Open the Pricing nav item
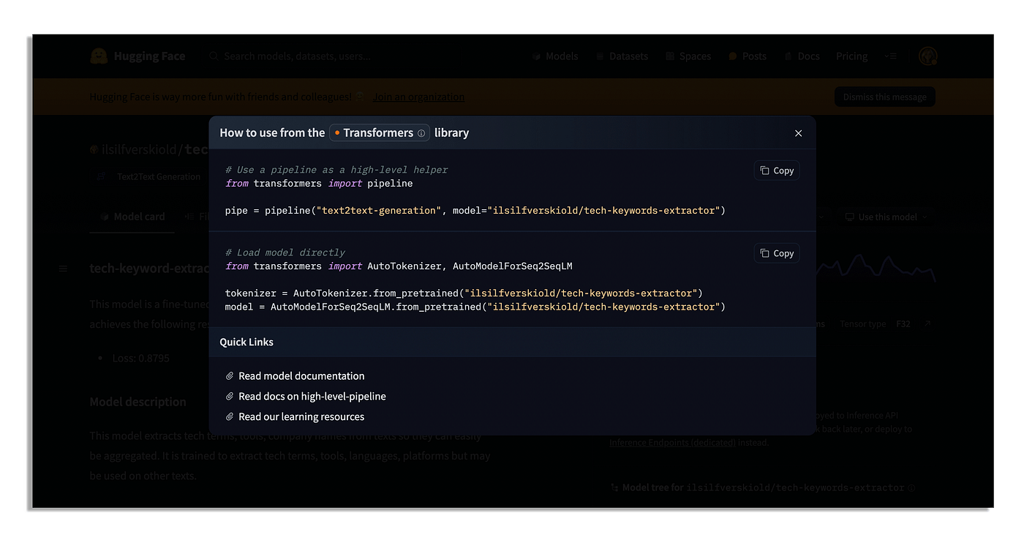This screenshot has height=543, width=1024. coord(851,56)
